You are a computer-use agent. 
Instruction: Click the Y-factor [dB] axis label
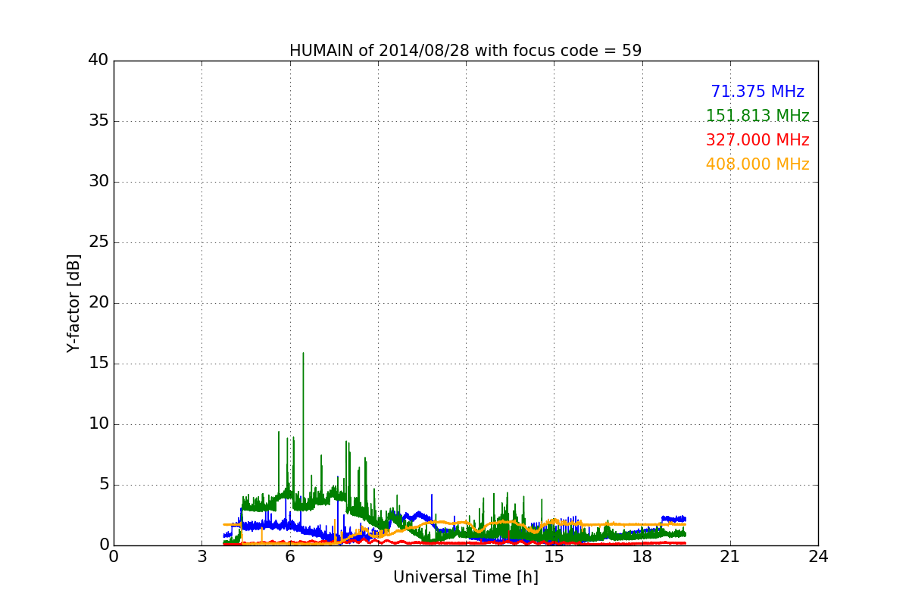[73, 303]
